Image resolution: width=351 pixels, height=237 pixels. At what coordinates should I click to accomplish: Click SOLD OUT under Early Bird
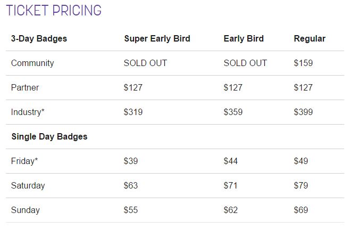245,63
